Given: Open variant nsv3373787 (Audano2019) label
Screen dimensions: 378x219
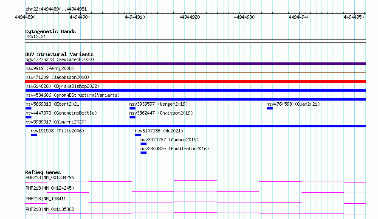Looking at the screenshot, I should tap(169, 140).
